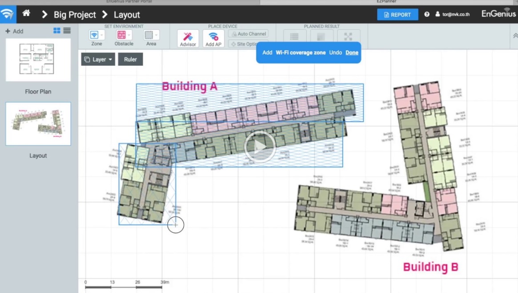Open user account tor@nvk.co.th
The width and height of the screenshot is (518, 293).
pos(452,14)
